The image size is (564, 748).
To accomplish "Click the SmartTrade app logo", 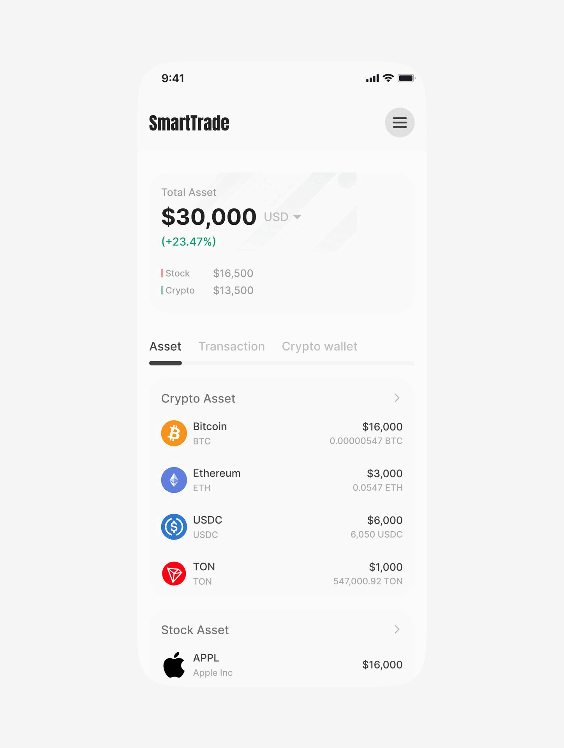I will tap(189, 122).
